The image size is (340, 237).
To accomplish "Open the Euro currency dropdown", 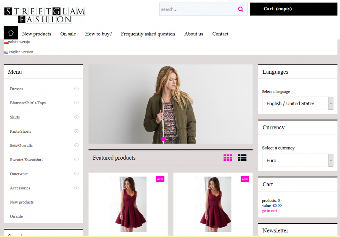I will [x=298, y=160].
